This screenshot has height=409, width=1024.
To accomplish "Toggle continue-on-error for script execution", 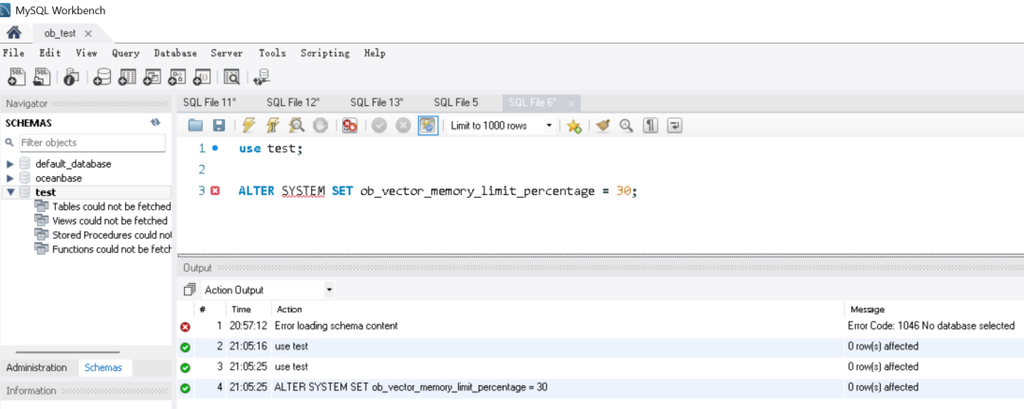I will (x=349, y=126).
